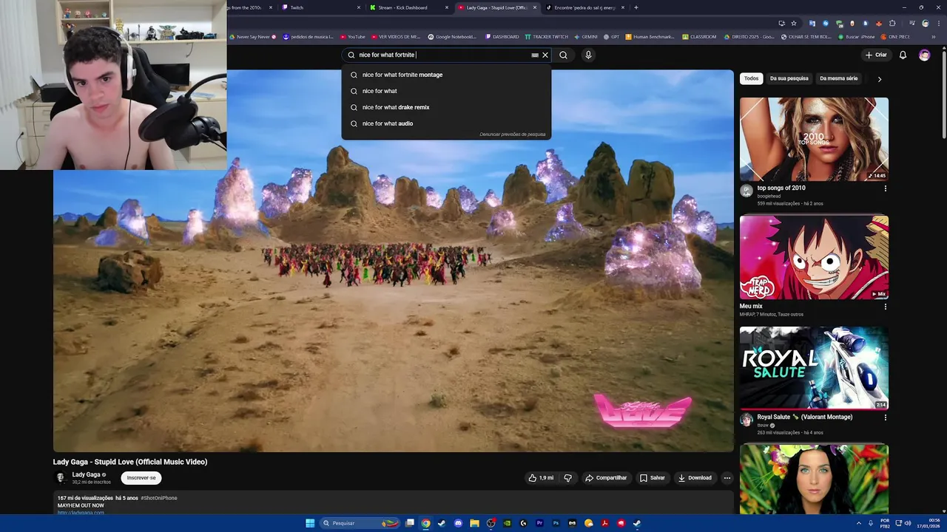This screenshot has width=947, height=532.
Task: Open the 'Meu mix' Luffy thumbnail
Action: (814, 257)
